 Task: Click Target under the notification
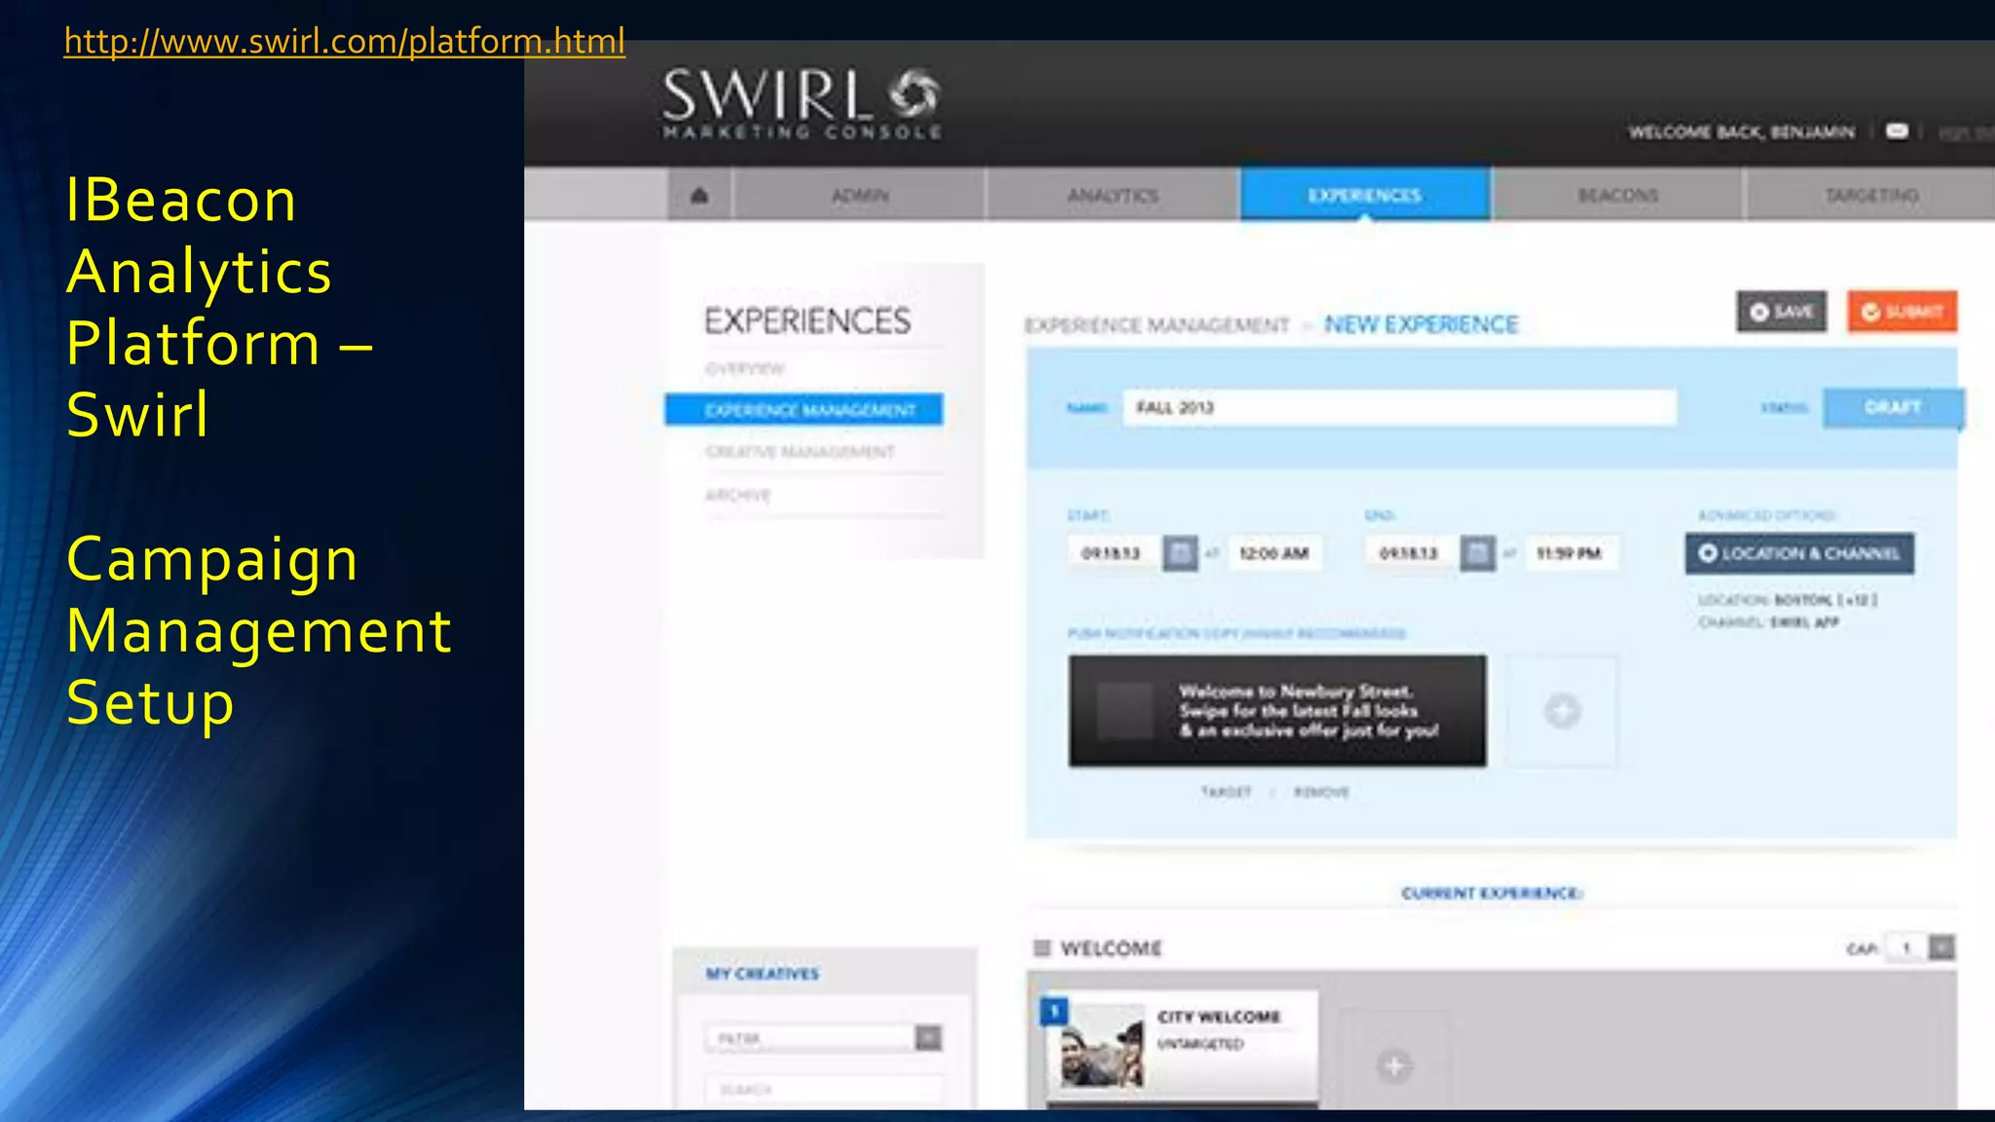point(1225,792)
